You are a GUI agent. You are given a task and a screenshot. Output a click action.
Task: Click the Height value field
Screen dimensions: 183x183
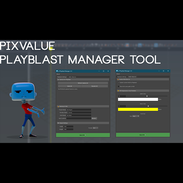pyautogui.click(x=68, y=129)
